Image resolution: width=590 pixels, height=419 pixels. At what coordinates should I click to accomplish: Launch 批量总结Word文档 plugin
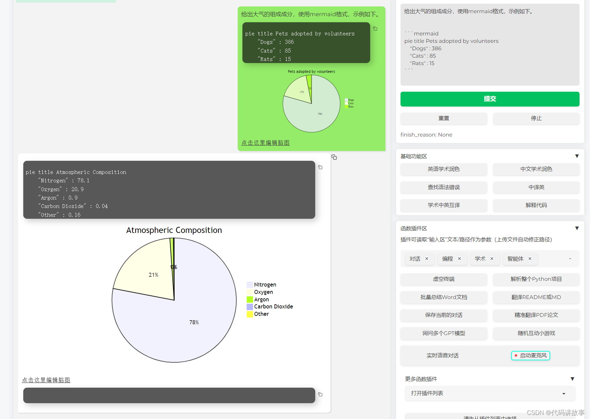444,297
